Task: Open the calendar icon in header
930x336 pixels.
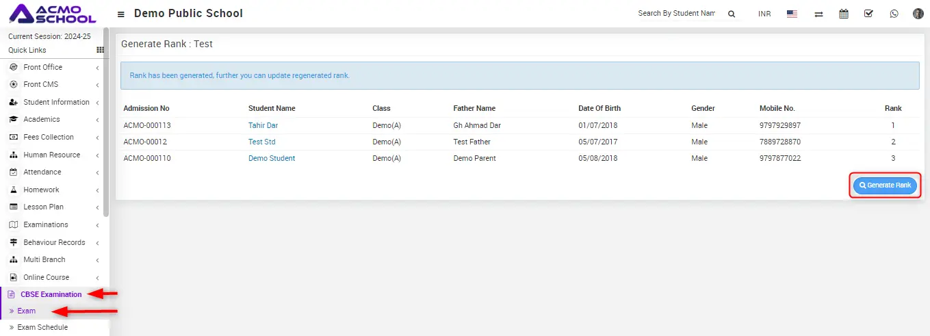Action: click(x=844, y=14)
